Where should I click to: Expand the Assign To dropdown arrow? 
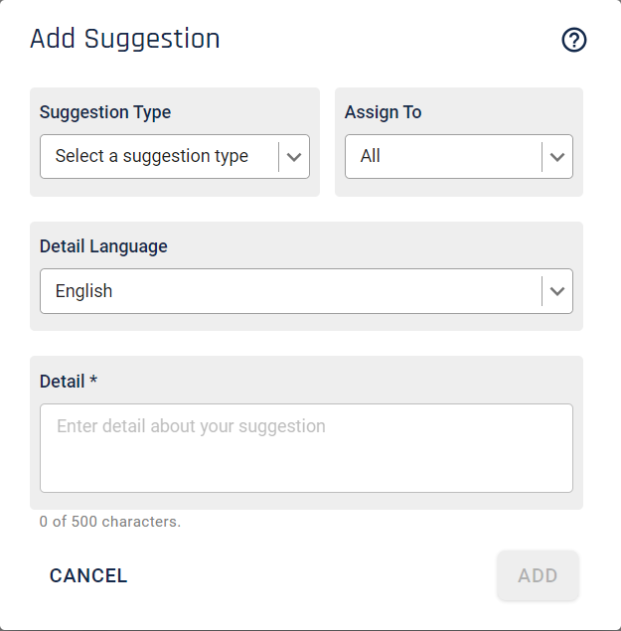[557, 157]
